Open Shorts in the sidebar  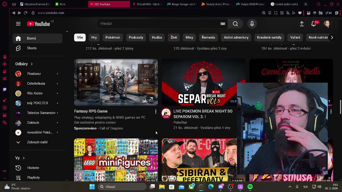click(x=37, y=48)
